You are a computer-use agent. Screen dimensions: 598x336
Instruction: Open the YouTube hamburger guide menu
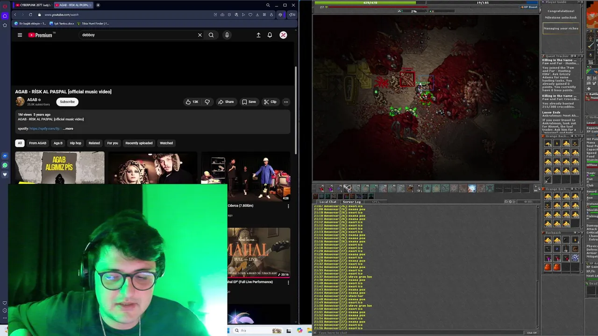20,35
